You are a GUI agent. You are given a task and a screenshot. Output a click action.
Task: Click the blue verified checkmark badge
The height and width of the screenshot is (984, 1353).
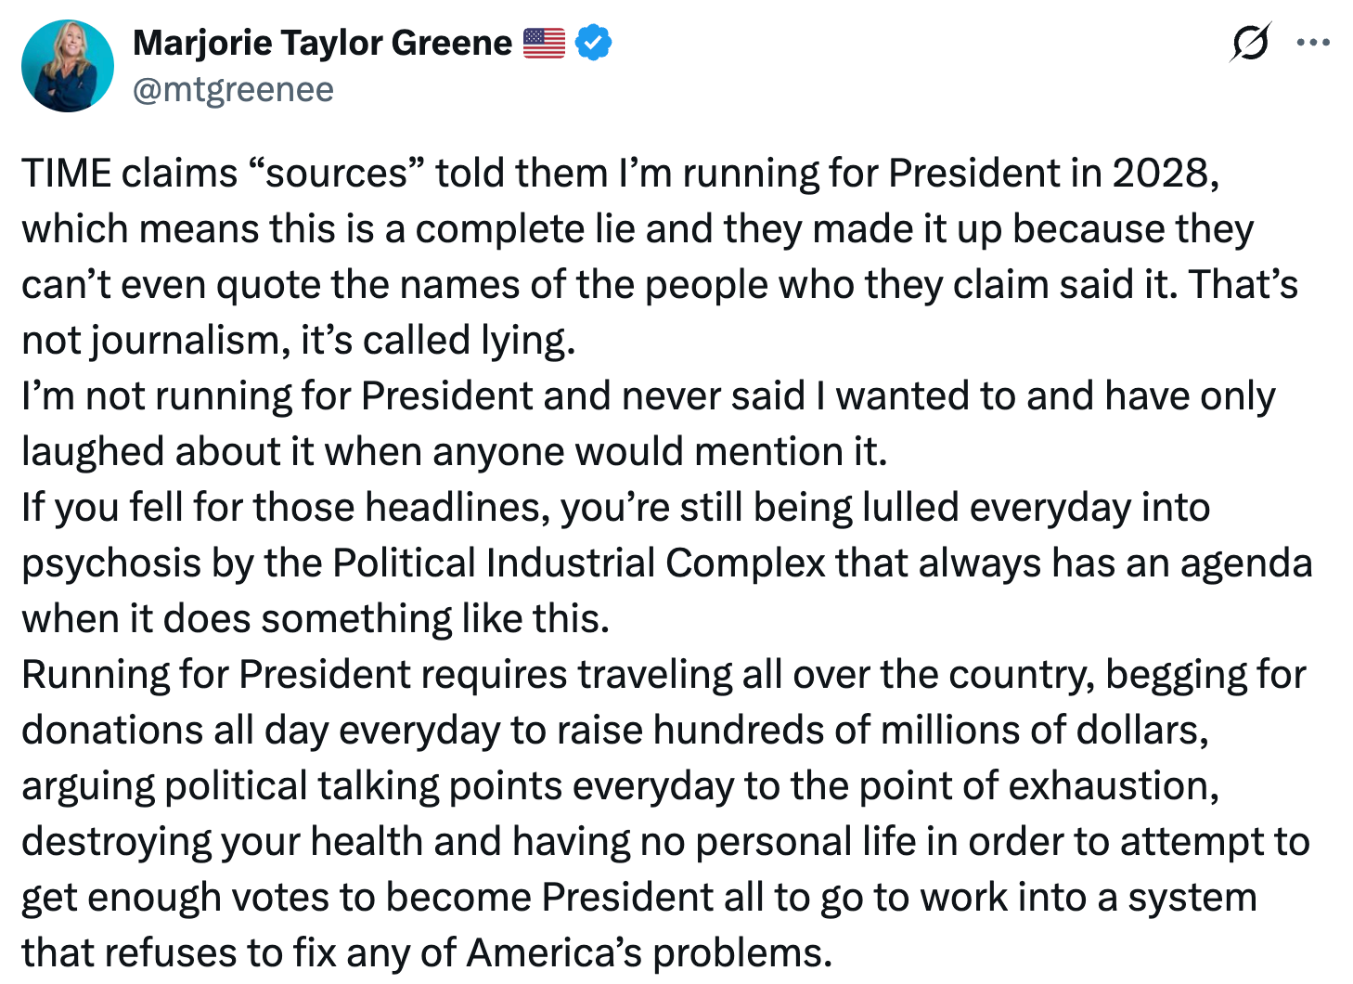tap(591, 41)
